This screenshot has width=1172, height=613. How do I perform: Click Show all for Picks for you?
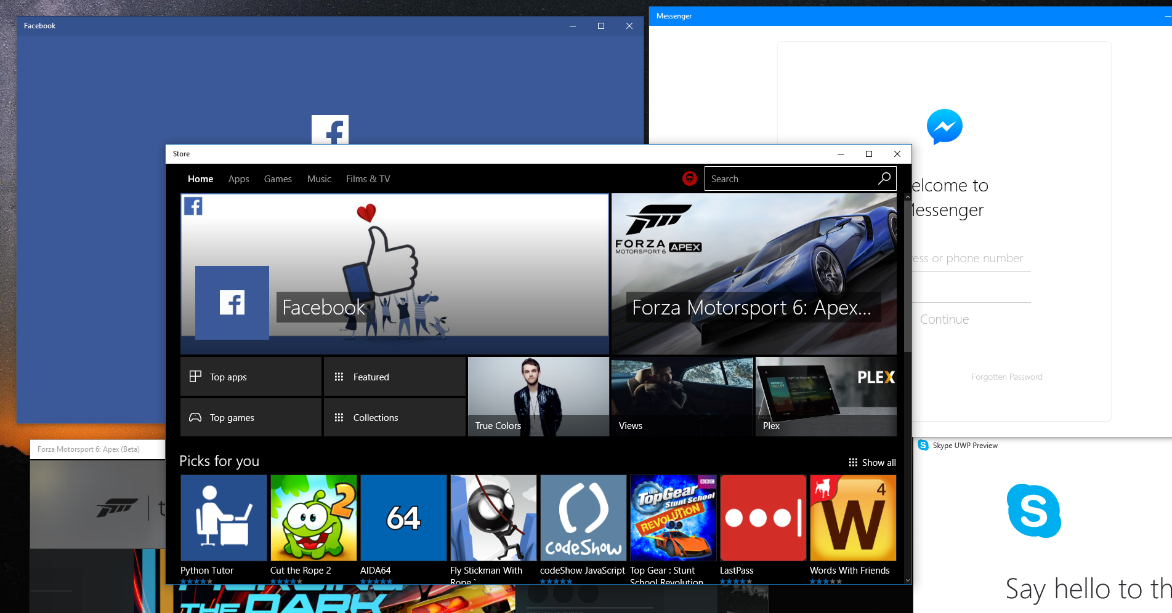tap(872, 462)
